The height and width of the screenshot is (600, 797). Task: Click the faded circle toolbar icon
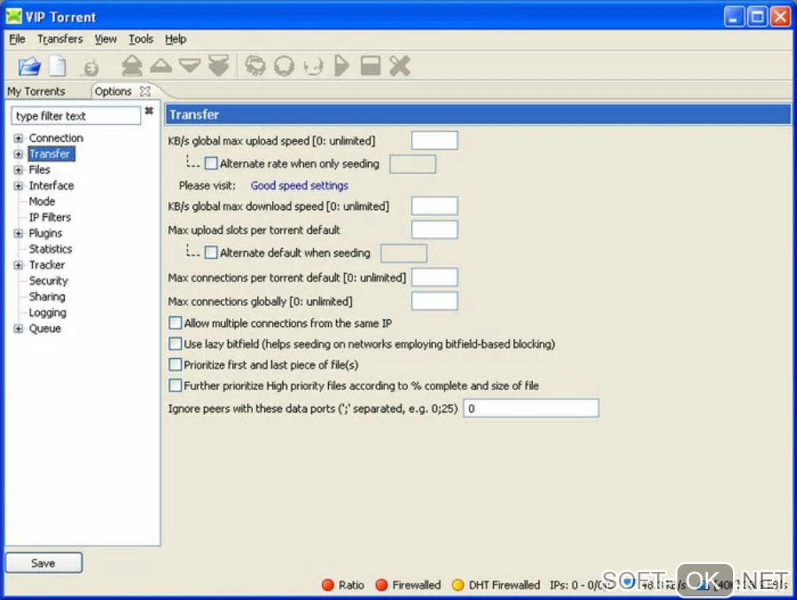[x=313, y=66]
